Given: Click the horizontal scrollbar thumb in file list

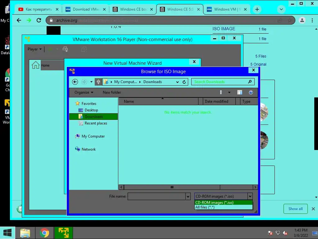Looking at the screenshot, I should pyautogui.click(x=172, y=187).
